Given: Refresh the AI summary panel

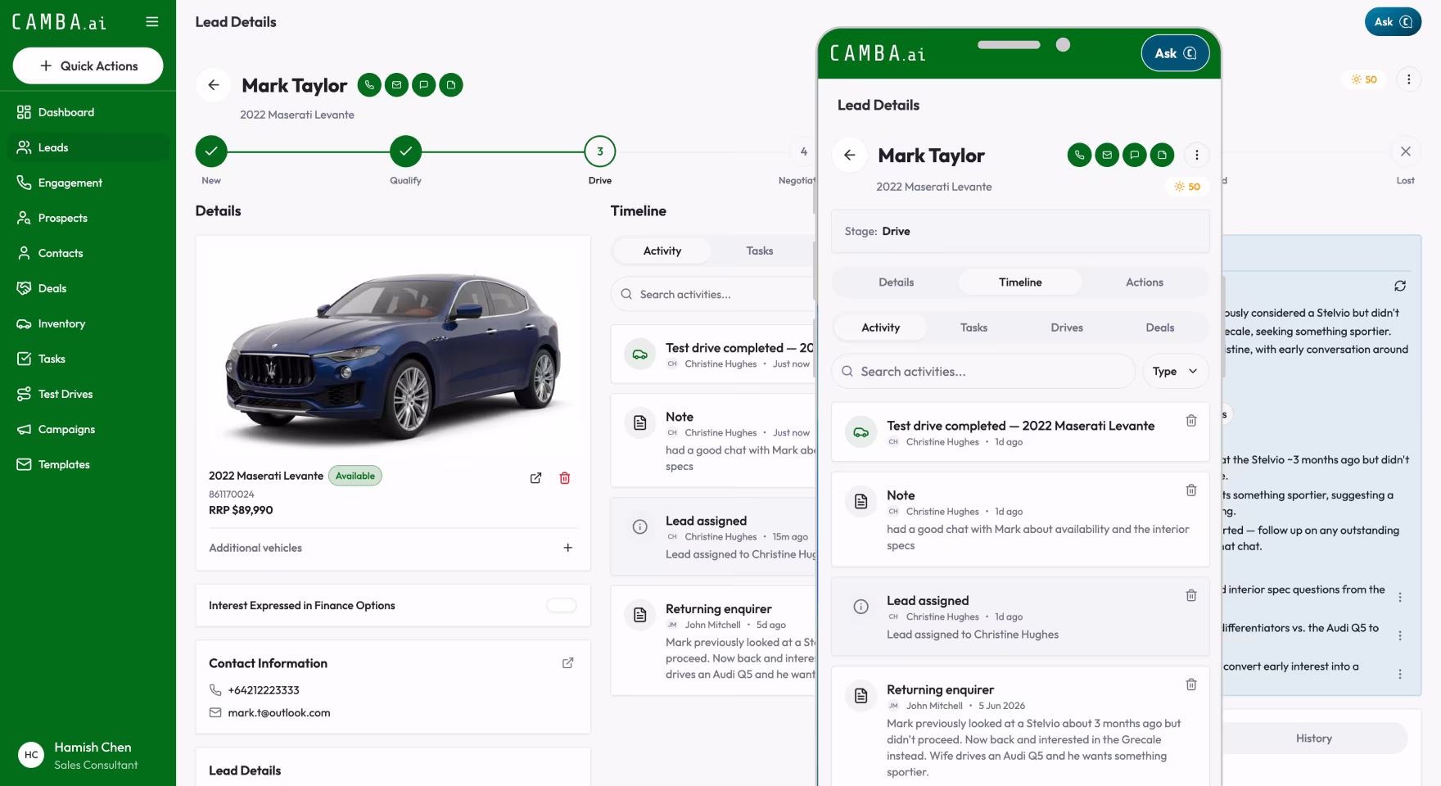Looking at the screenshot, I should point(1400,286).
